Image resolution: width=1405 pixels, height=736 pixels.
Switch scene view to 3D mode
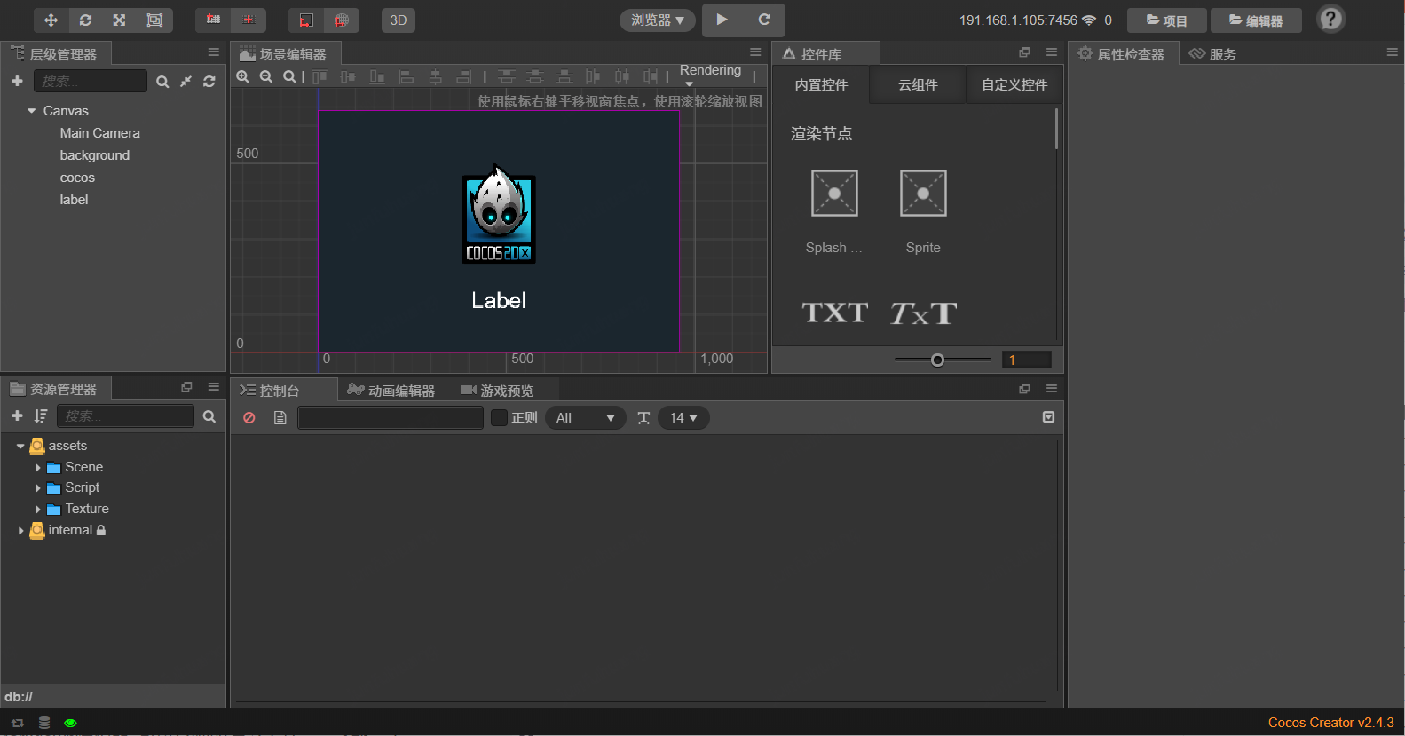click(x=399, y=20)
